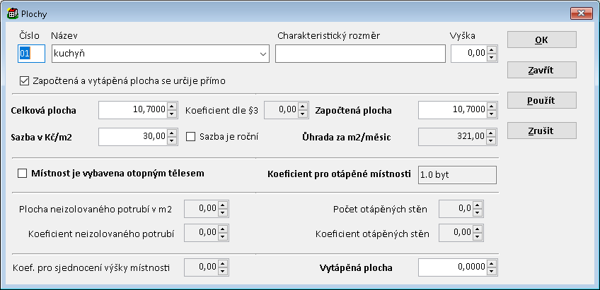600x290 pixels.
Task: Increase Počet otápěných stěn value
Action: pos(479,205)
